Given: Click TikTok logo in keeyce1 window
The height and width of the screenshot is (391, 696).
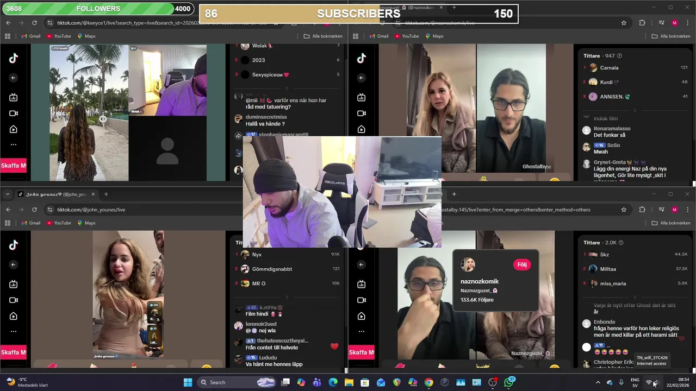Looking at the screenshot, I should [x=14, y=59].
